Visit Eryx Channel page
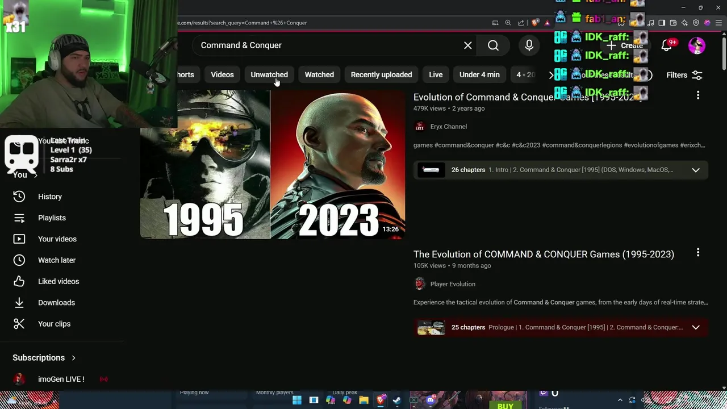The width and height of the screenshot is (727, 409). [449, 127]
